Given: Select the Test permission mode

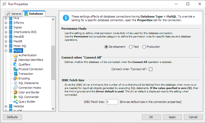Looking at the screenshot, I should click(131, 47).
